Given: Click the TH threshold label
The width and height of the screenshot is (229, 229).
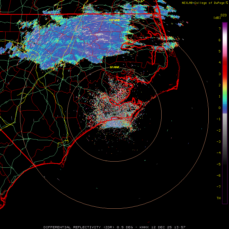Looking at the screenshot, I should (x=219, y=198).
